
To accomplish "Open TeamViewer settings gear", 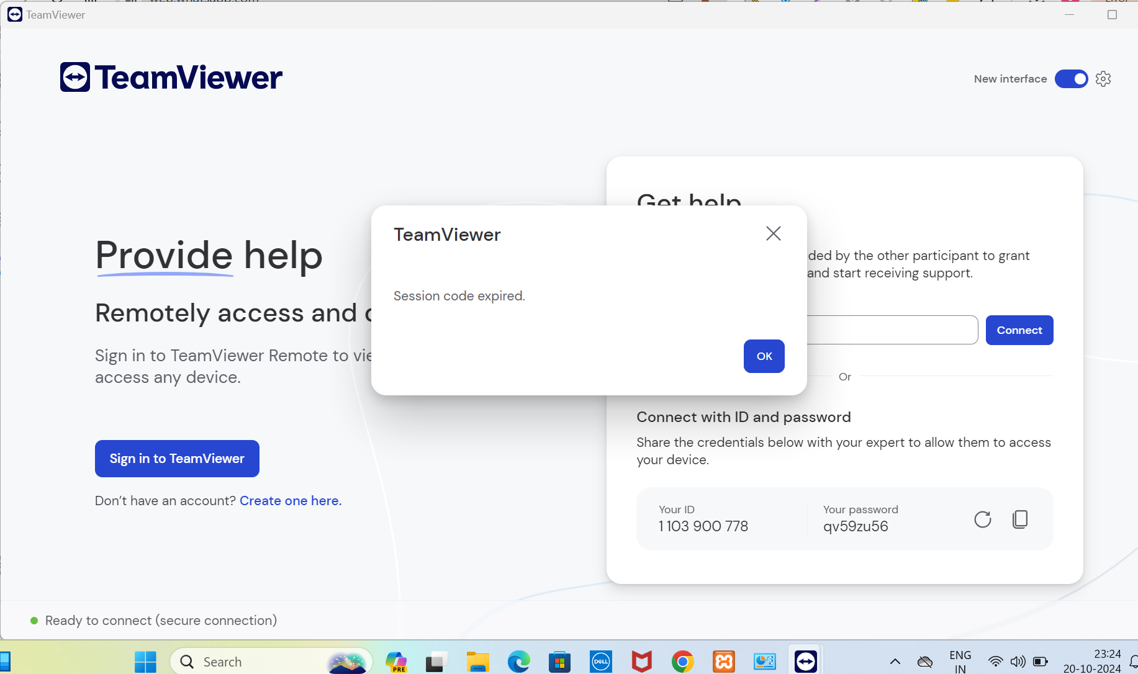I will click(1103, 79).
